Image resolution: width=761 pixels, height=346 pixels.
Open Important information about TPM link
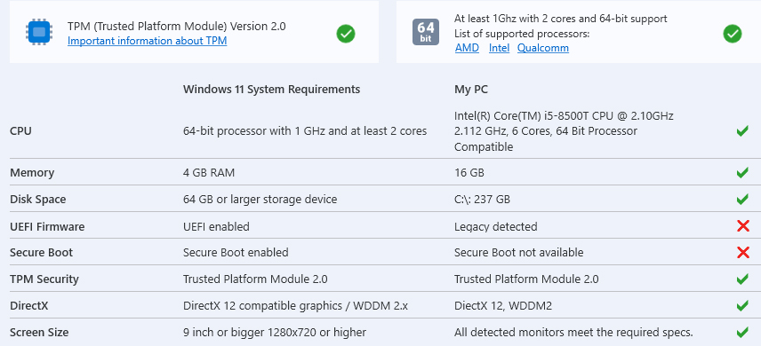click(x=147, y=41)
